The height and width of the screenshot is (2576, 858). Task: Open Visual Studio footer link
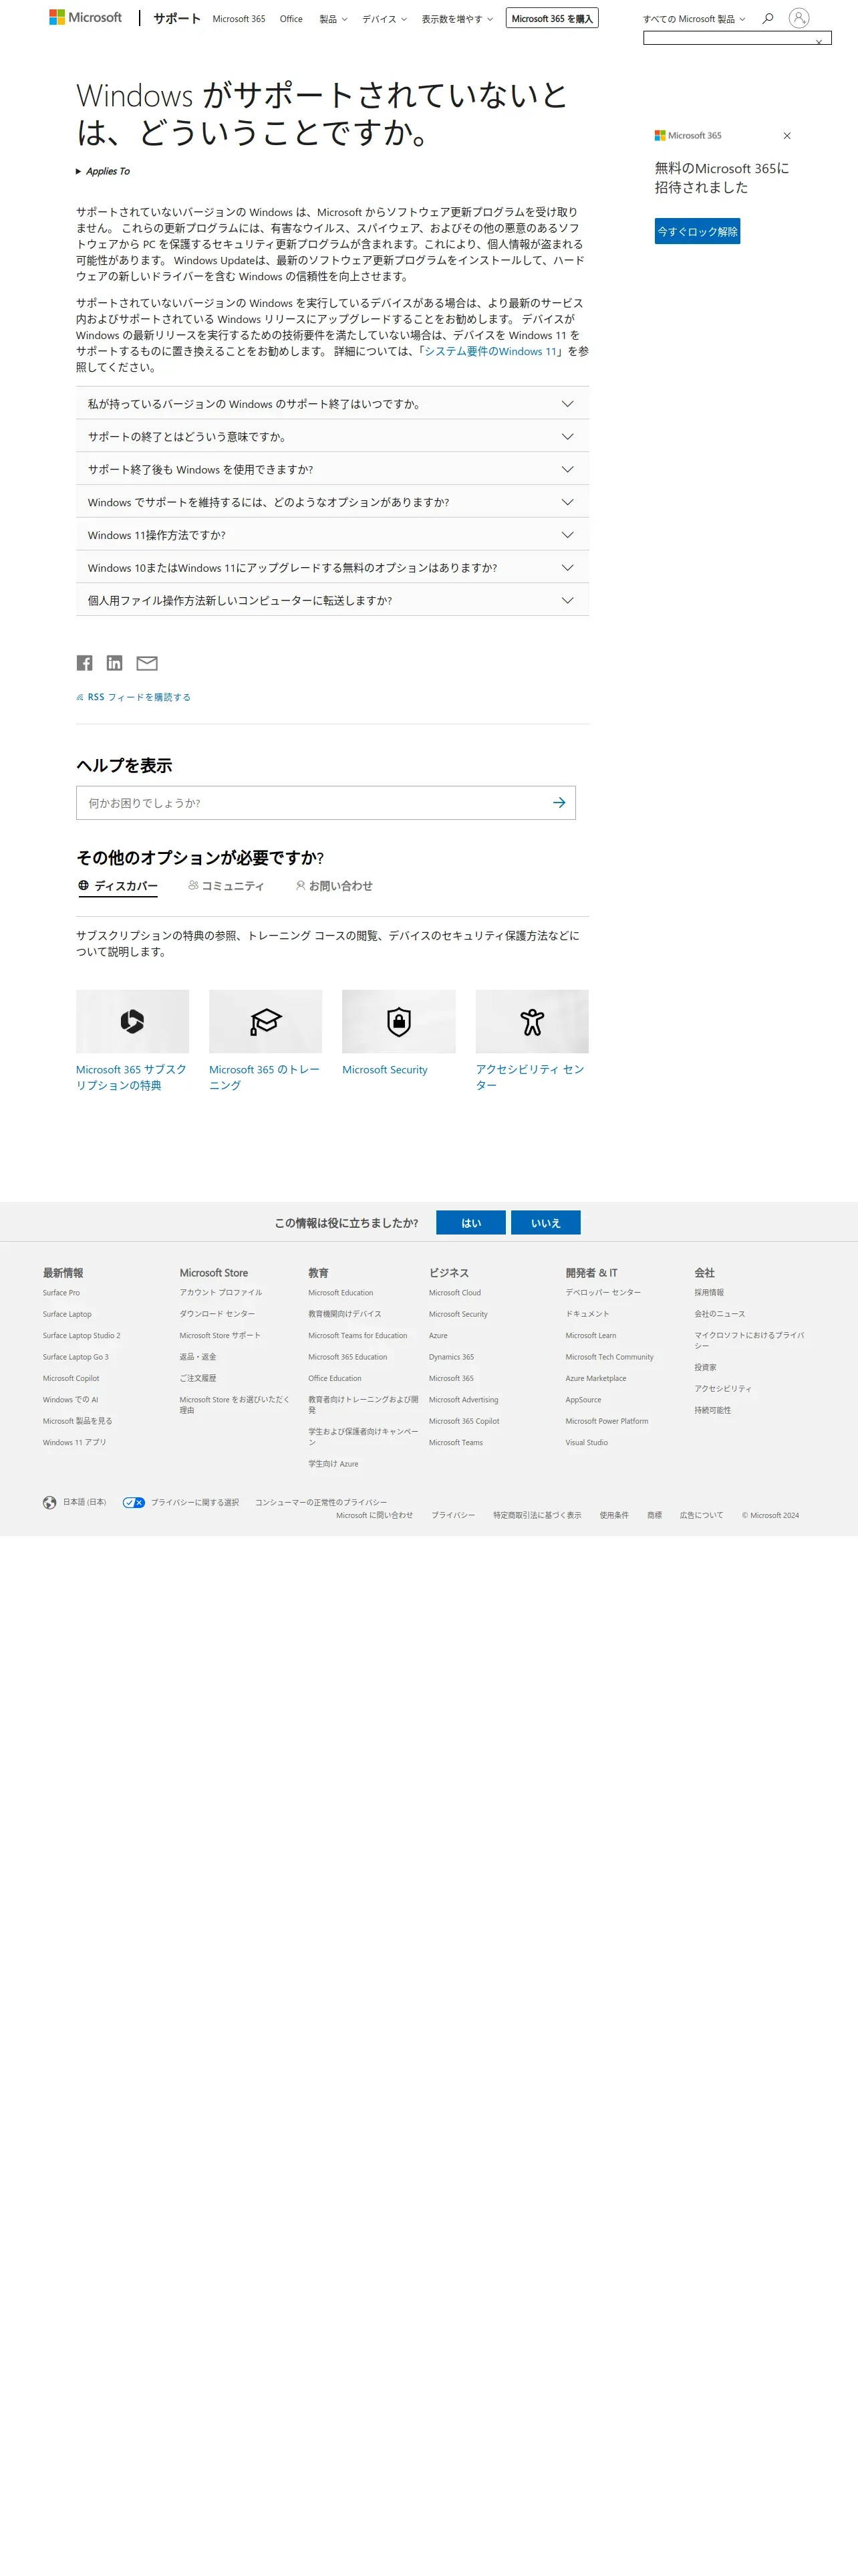tap(586, 1443)
